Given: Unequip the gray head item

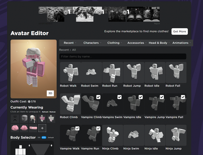Looking at the screenshot, I should [x=24, y=119].
